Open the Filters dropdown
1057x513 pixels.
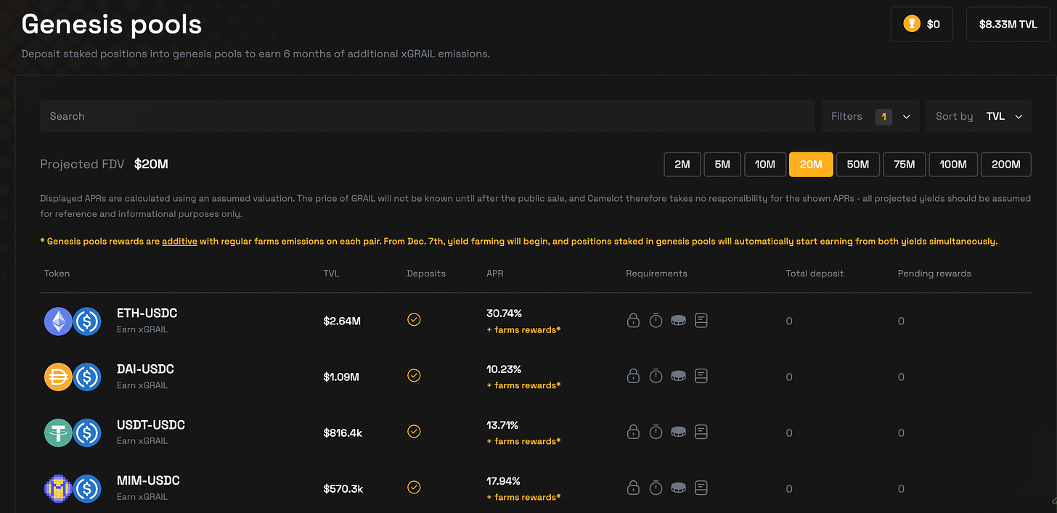coord(870,116)
